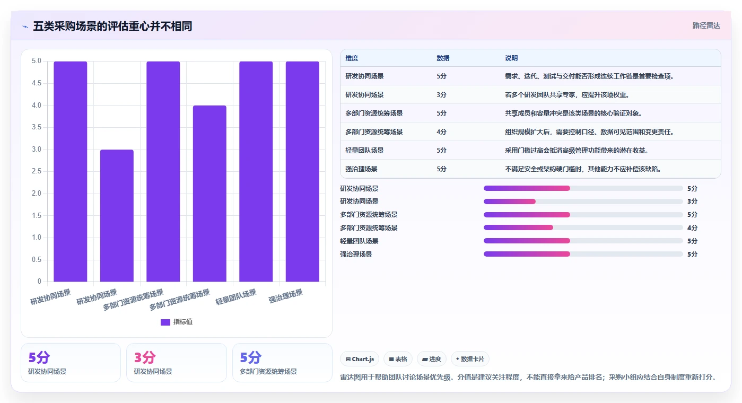Click the small icon left of the page title
Viewport: 742px width, 403px height.
25,27
